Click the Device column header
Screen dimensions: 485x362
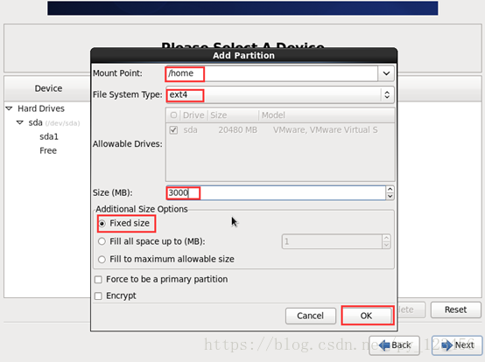(48, 88)
